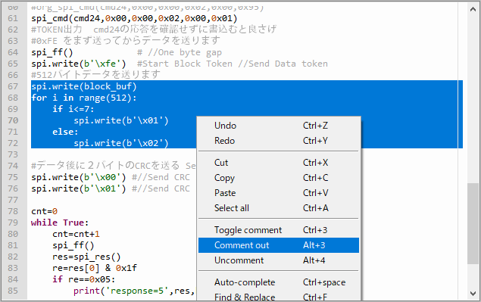Open Find & Replace from the menu
Viewport: 481px width, 302px height.
coord(279,296)
